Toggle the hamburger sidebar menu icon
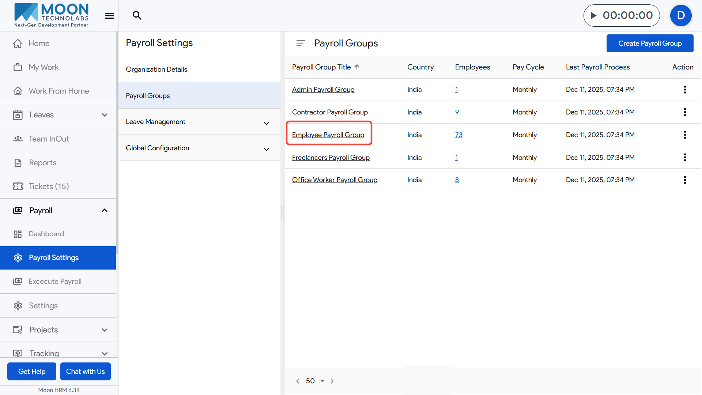This screenshot has width=702, height=395. (x=109, y=16)
